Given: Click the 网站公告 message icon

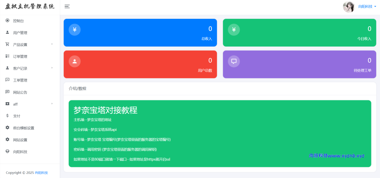Looking at the screenshot, I should click(x=7, y=92).
